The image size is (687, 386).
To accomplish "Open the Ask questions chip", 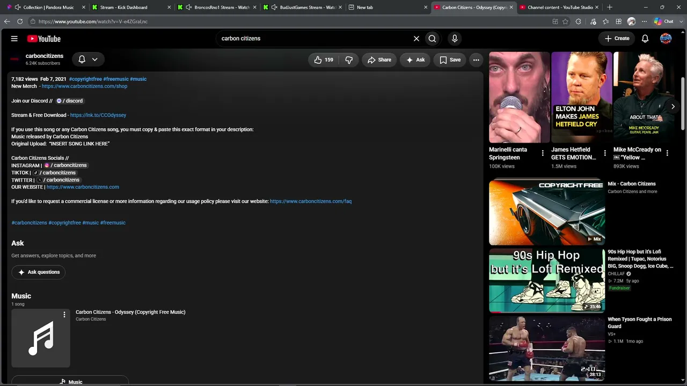I will click(x=39, y=272).
